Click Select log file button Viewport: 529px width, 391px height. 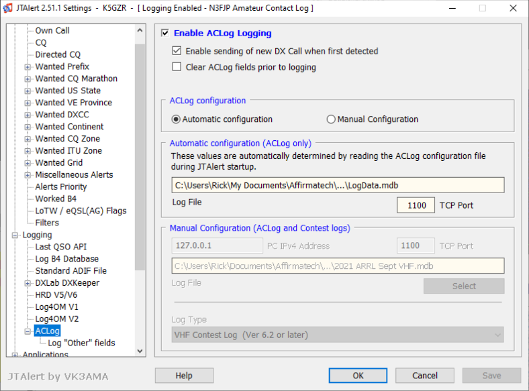[x=464, y=286]
